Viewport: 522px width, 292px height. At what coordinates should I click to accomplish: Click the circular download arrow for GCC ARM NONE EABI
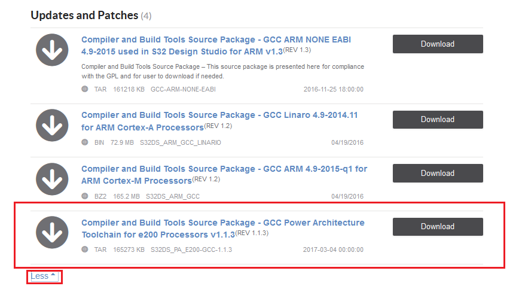click(x=52, y=50)
